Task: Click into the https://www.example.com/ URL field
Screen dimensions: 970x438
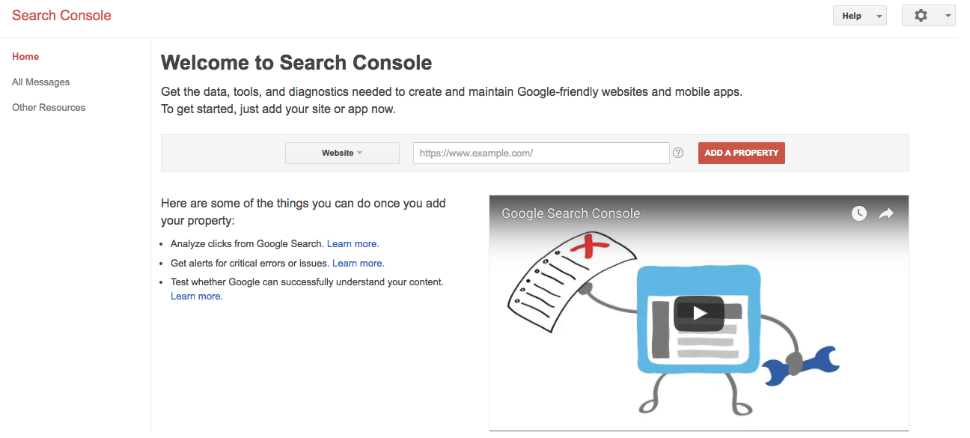Action: click(541, 153)
